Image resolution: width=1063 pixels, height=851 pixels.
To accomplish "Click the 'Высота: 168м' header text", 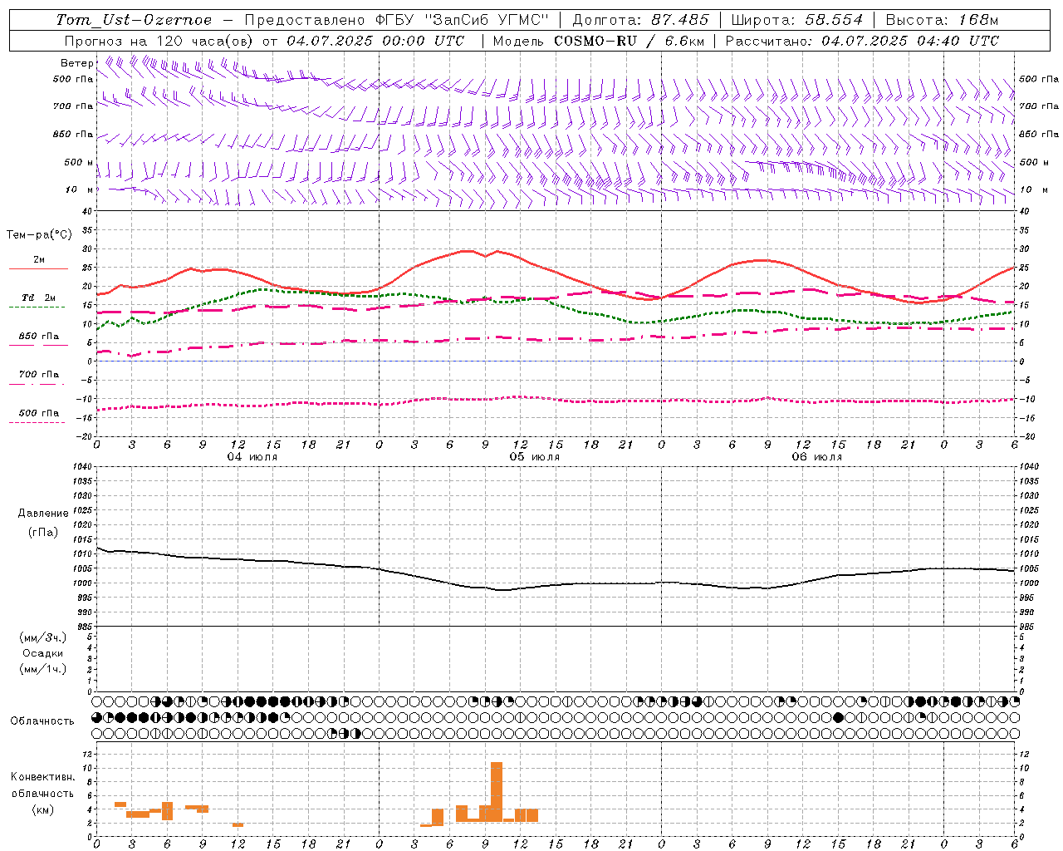I will click(x=942, y=20).
